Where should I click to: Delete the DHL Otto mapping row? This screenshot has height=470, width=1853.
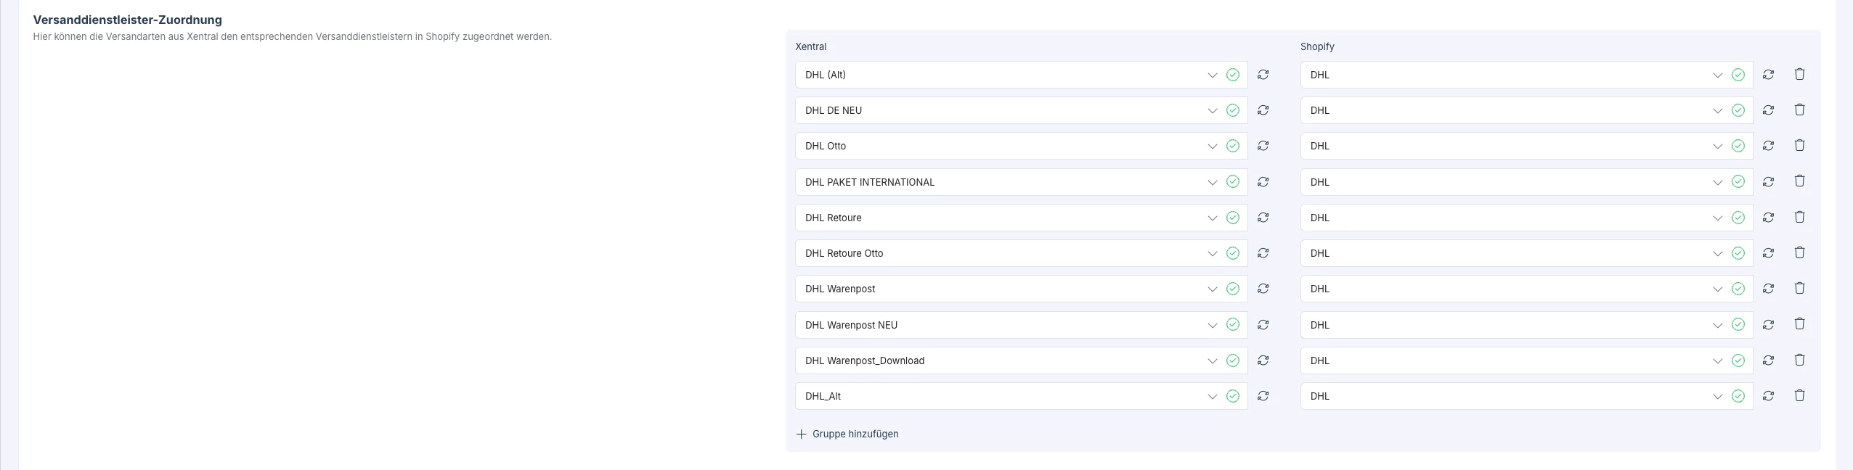pyautogui.click(x=1799, y=145)
